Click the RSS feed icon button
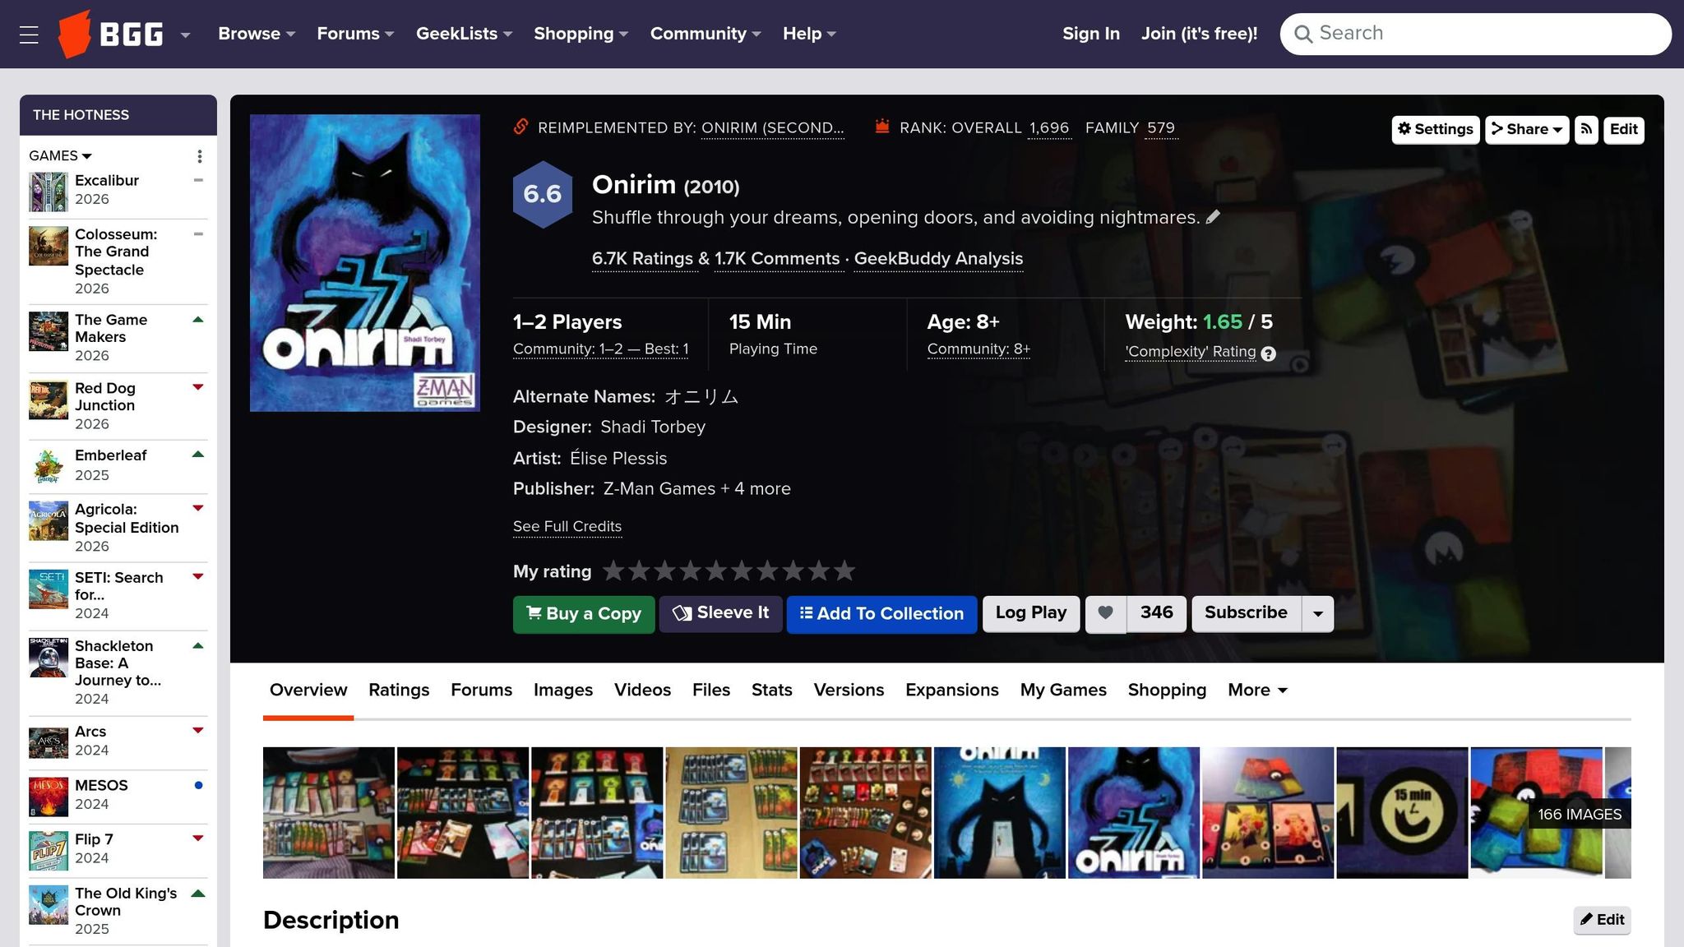Screen dimensions: 1684x947 [1586, 129]
